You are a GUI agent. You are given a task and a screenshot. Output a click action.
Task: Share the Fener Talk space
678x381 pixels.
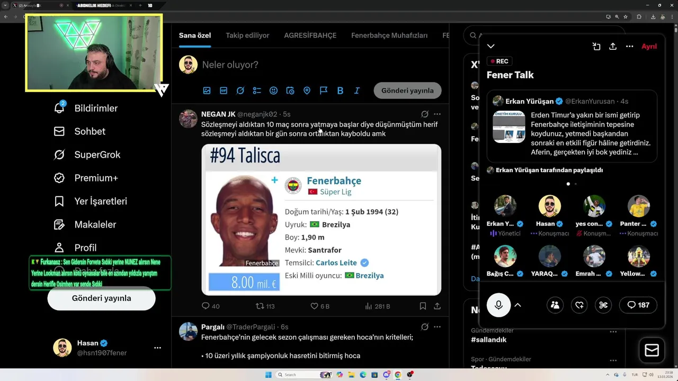613,47
